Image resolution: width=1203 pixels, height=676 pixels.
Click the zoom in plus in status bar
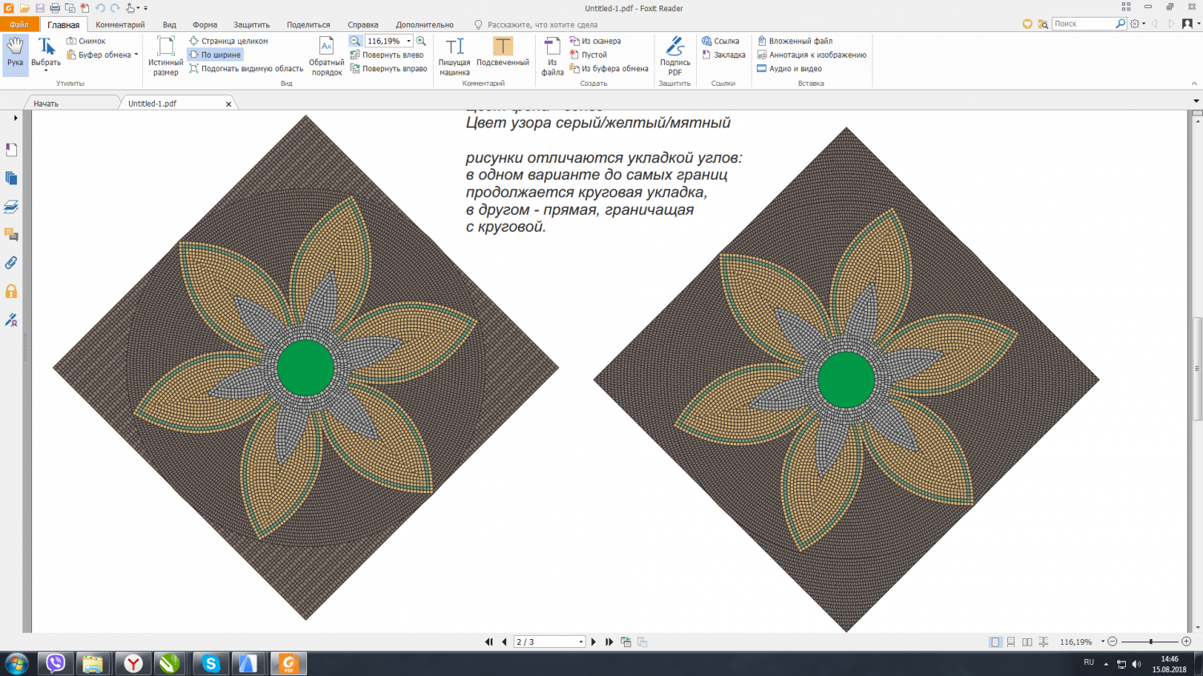pyautogui.click(x=1186, y=642)
